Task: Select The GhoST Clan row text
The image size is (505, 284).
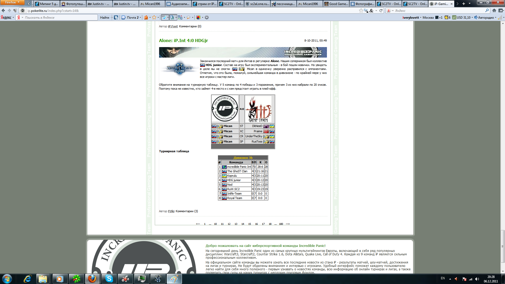Action: pyautogui.click(x=237, y=171)
